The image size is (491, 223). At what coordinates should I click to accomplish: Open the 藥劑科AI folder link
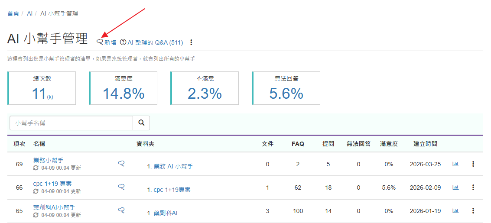click(x=166, y=213)
